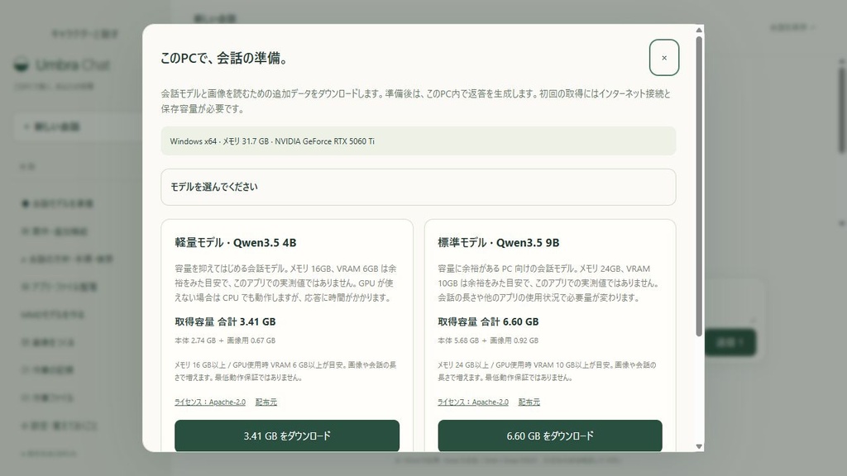
Task: Click the Umbra Chat logo icon in the background
Action: point(21,64)
